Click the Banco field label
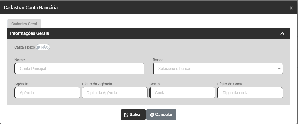This screenshot has width=298, height=124. click(x=158, y=60)
